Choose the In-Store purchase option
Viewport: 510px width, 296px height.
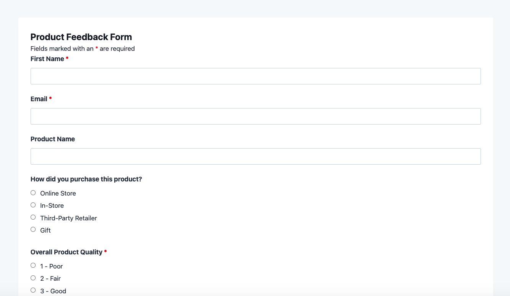(x=33, y=205)
